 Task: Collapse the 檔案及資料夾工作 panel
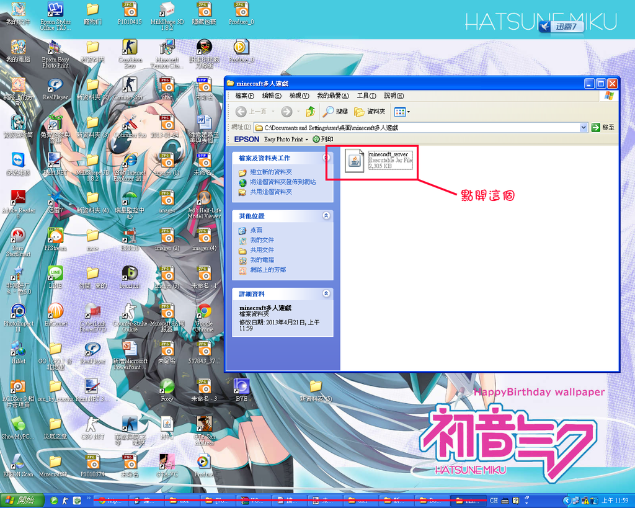[x=326, y=158]
